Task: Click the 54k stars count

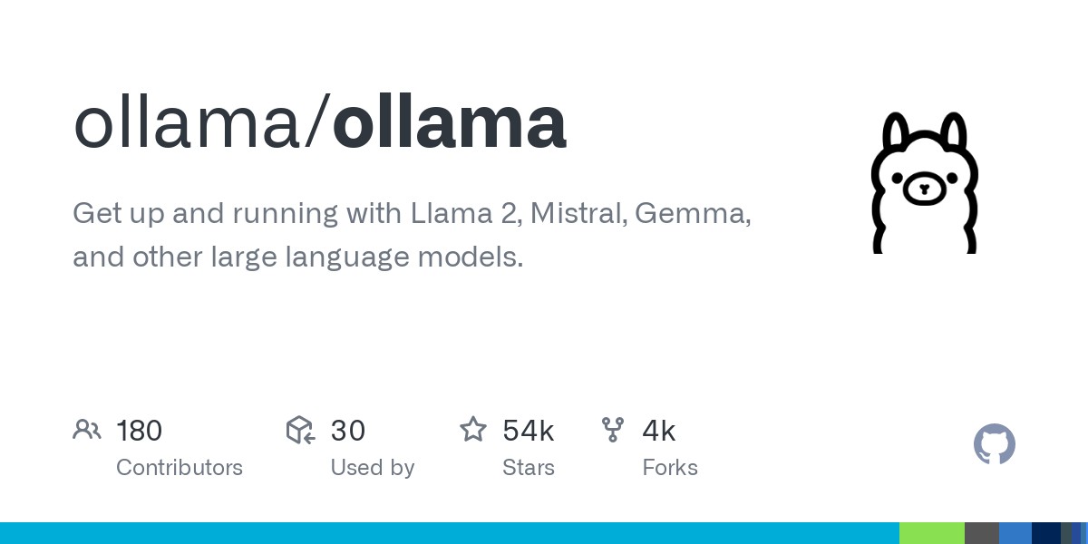Action: pos(529,430)
